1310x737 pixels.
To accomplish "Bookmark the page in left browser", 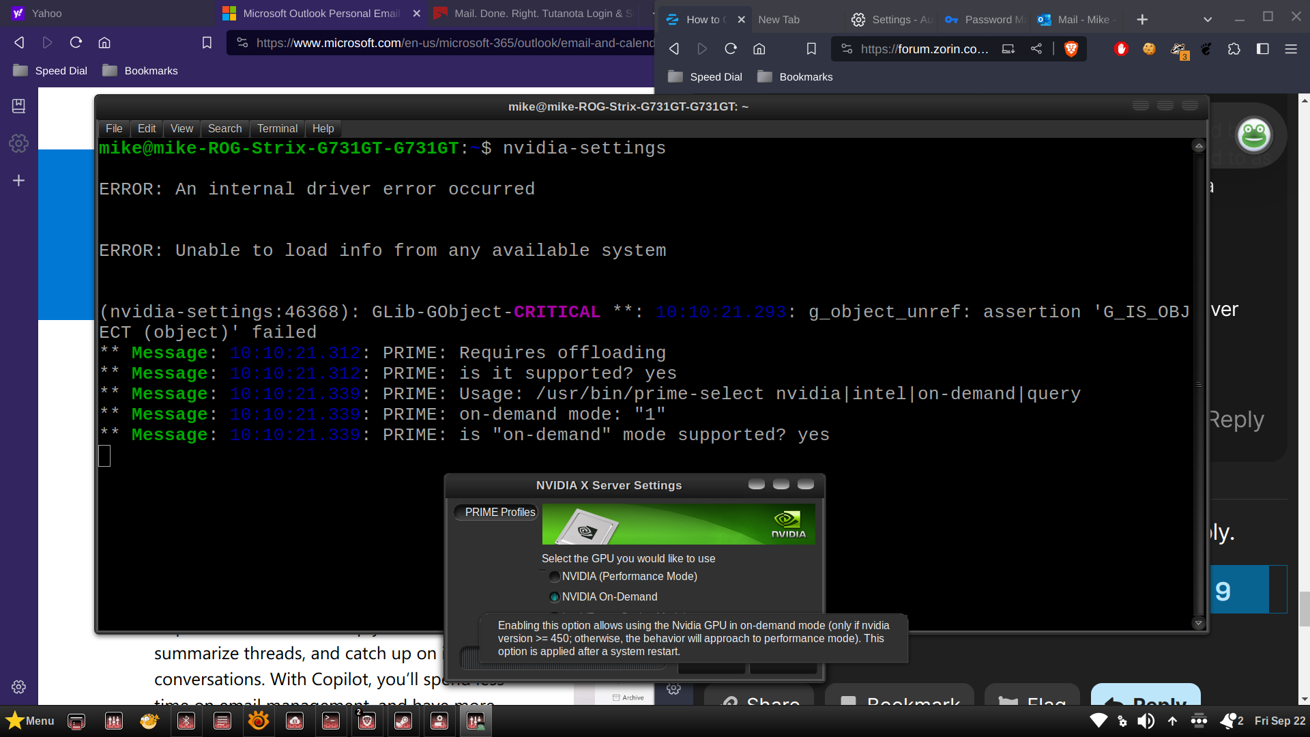I will click(x=207, y=42).
